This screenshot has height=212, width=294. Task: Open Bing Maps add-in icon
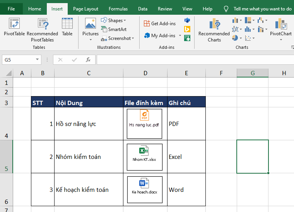tap(187, 29)
